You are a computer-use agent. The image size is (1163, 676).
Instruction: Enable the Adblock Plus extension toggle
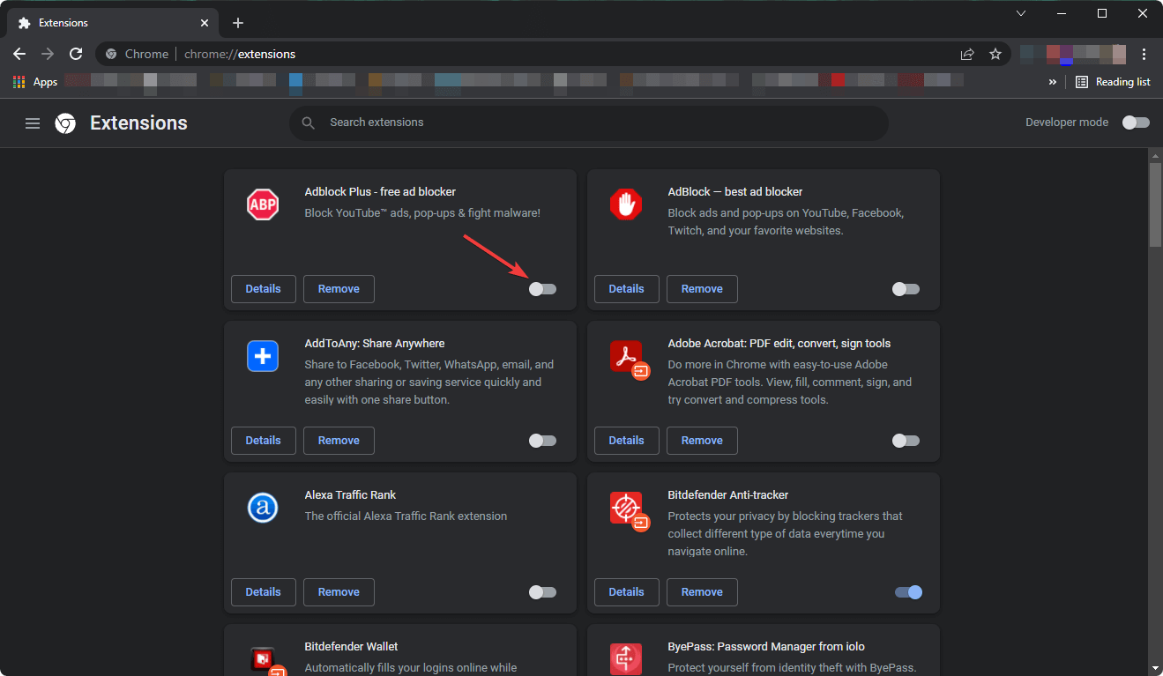click(x=542, y=289)
